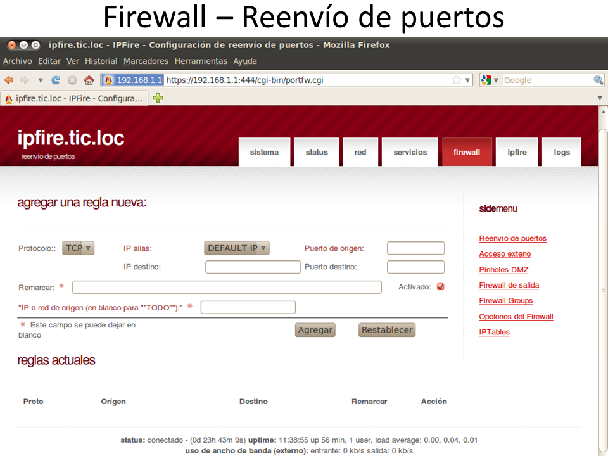Switch to the servicios tab
Image resolution: width=608 pixels, height=456 pixels.
[x=410, y=153]
